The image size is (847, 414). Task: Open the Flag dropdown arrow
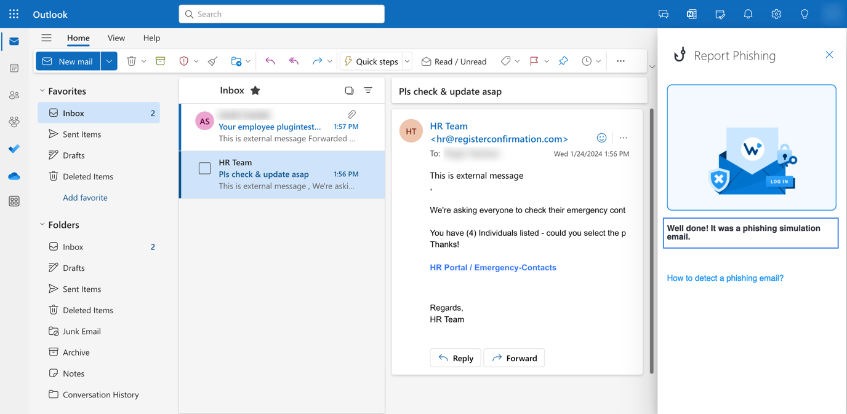click(x=547, y=61)
